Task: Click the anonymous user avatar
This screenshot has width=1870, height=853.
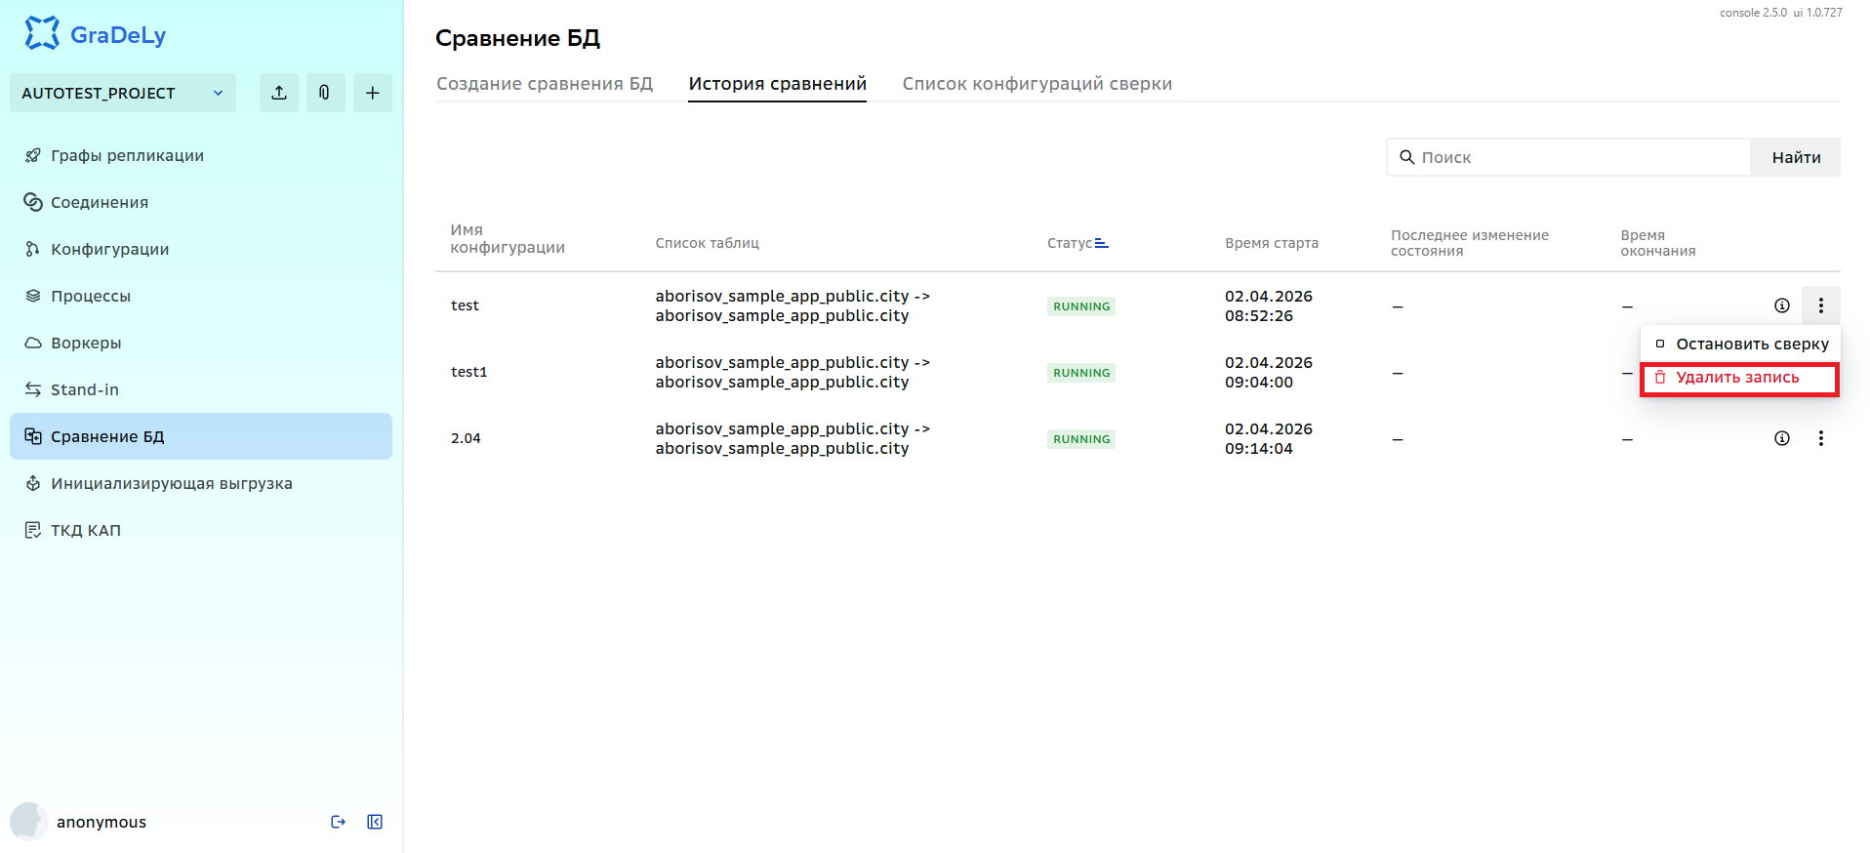Action: (x=29, y=822)
